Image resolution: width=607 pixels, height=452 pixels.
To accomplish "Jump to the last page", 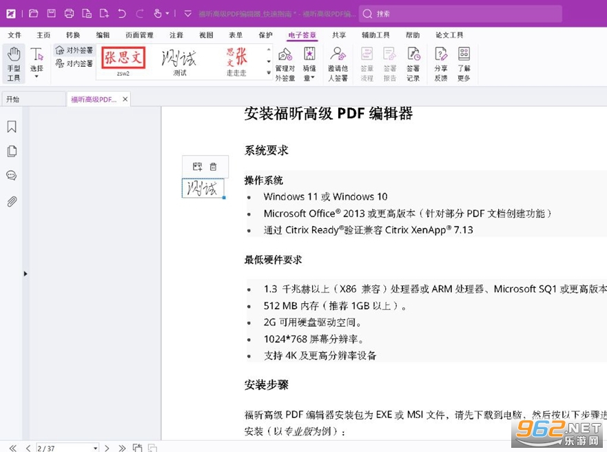I will (x=122, y=448).
